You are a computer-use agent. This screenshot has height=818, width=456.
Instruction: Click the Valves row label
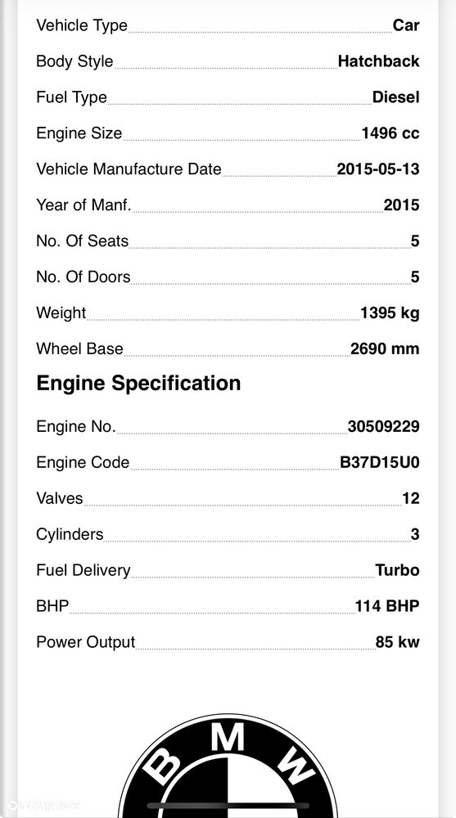[60, 498]
